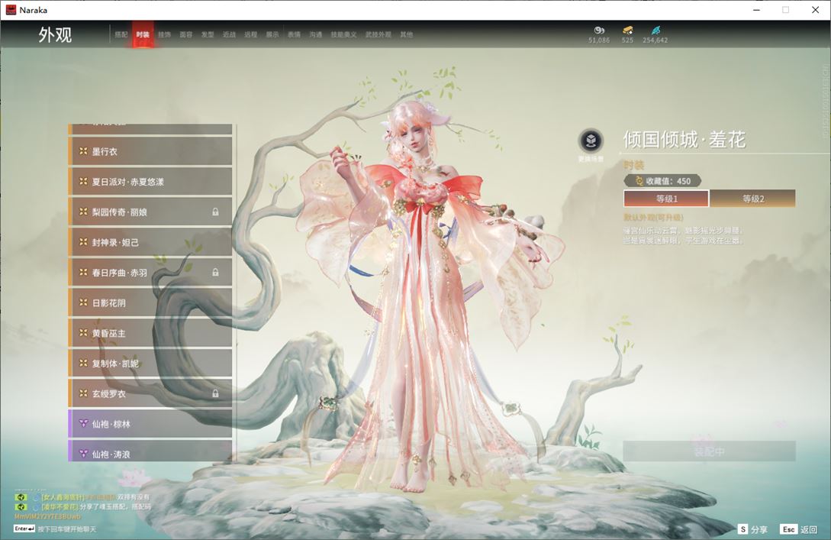Click the silver coin currency icon

coord(599,31)
